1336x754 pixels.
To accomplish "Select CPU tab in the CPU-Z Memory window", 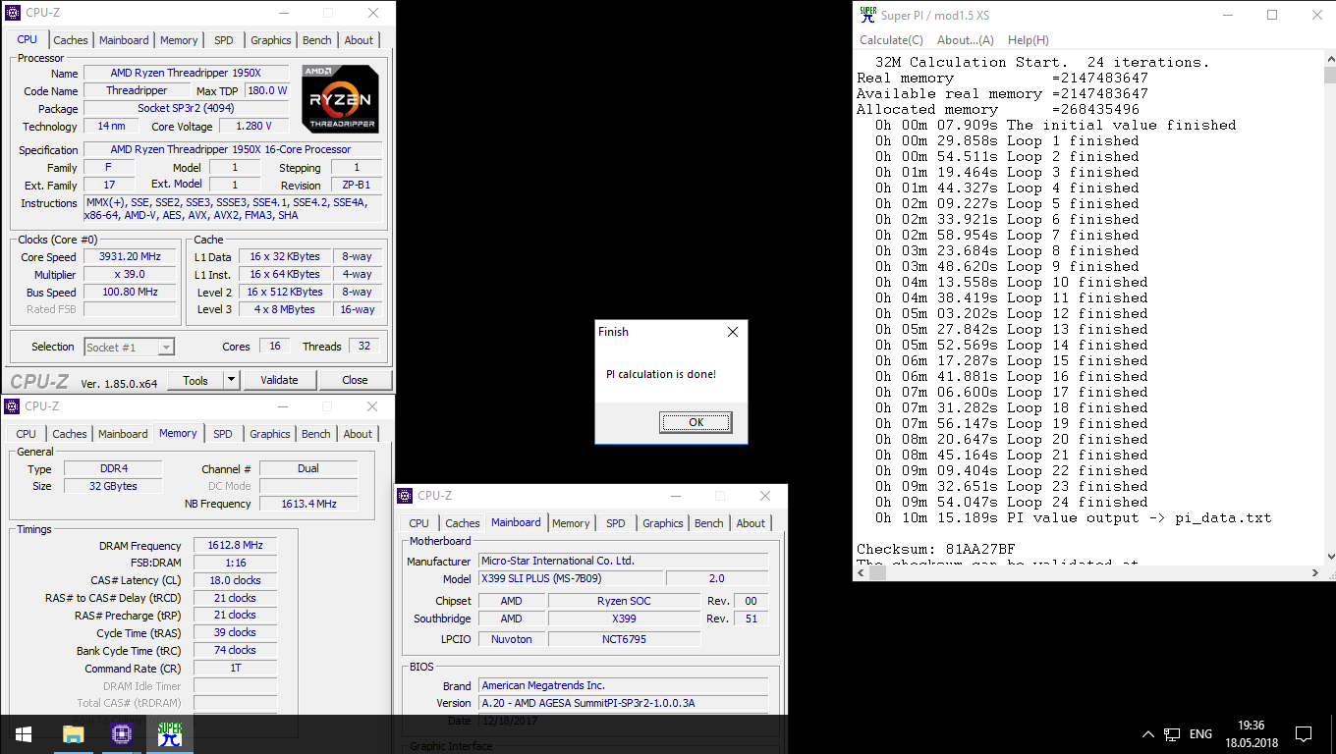I will click(x=27, y=434).
